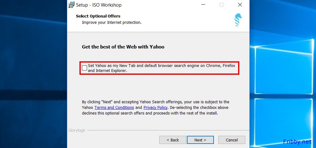This screenshot has width=316, height=148.
Task: Click the Improve your Internet protection subtitle
Action: pos(112,23)
